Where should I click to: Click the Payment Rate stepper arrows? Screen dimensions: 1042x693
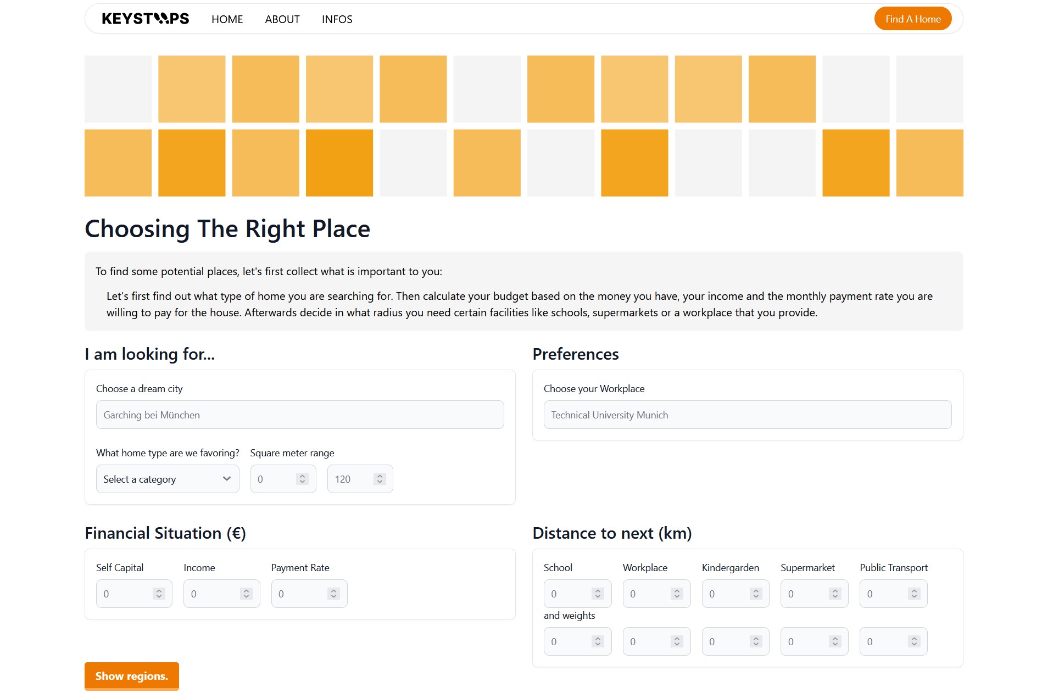333,594
